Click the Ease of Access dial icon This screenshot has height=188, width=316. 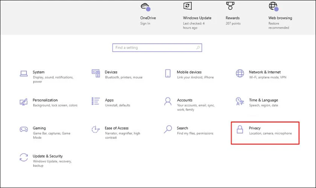coord(96,129)
